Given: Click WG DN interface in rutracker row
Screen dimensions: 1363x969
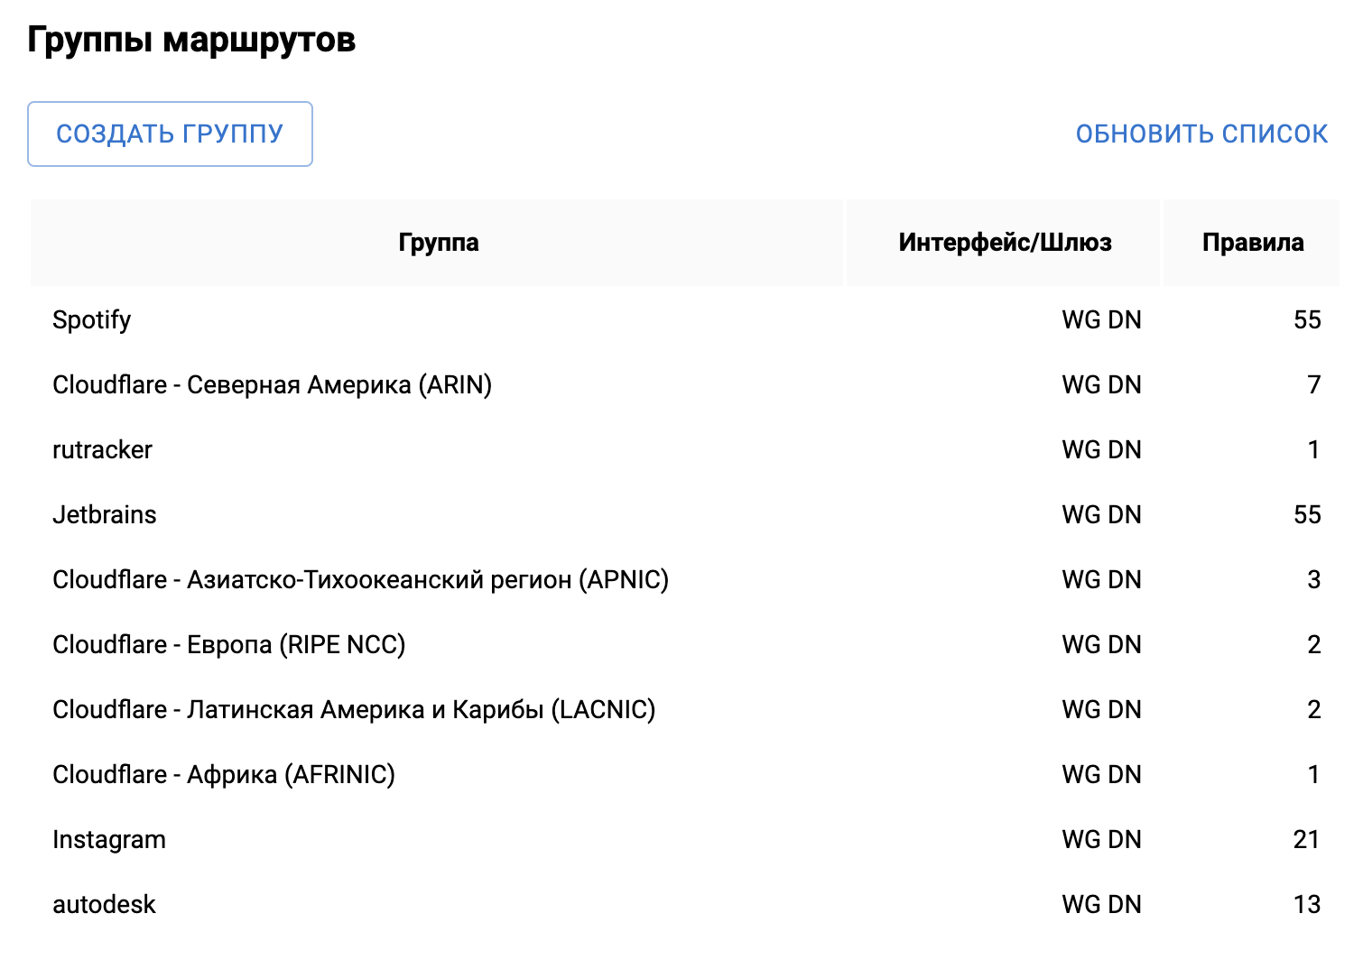Looking at the screenshot, I should tap(1101, 450).
